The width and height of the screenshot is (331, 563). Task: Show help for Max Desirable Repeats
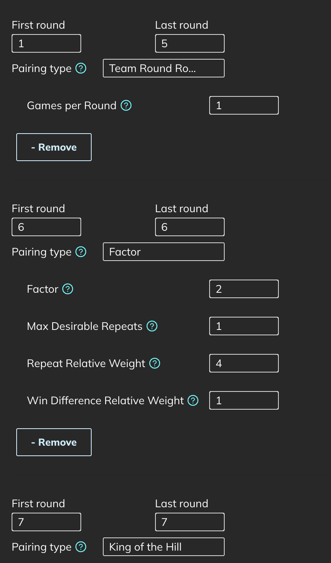pyautogui.click(x=152, y=326)
